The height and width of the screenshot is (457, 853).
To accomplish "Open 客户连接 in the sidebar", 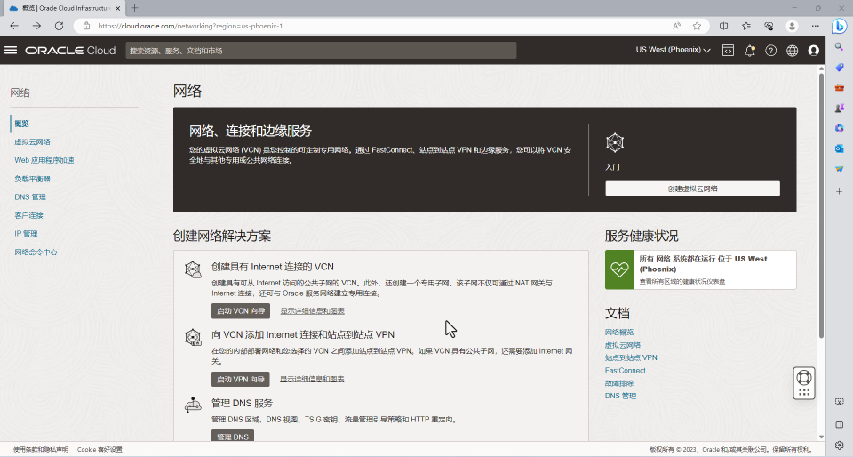I will [28, 215].
